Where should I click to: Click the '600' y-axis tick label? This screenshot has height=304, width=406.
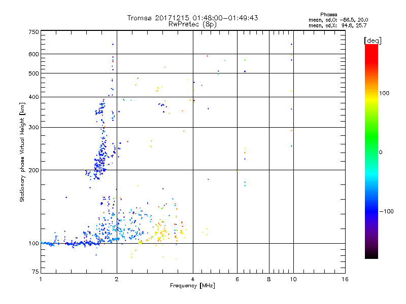(33, 54)
